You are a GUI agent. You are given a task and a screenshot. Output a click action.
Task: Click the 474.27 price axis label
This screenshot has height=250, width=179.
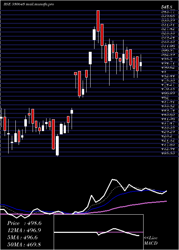[168, 84]
